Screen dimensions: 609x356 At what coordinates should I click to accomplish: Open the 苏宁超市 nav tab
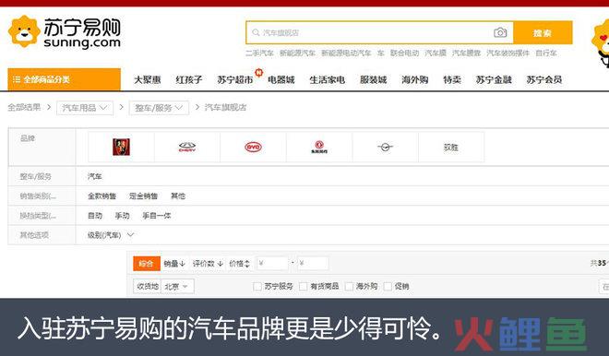(235, 79)
